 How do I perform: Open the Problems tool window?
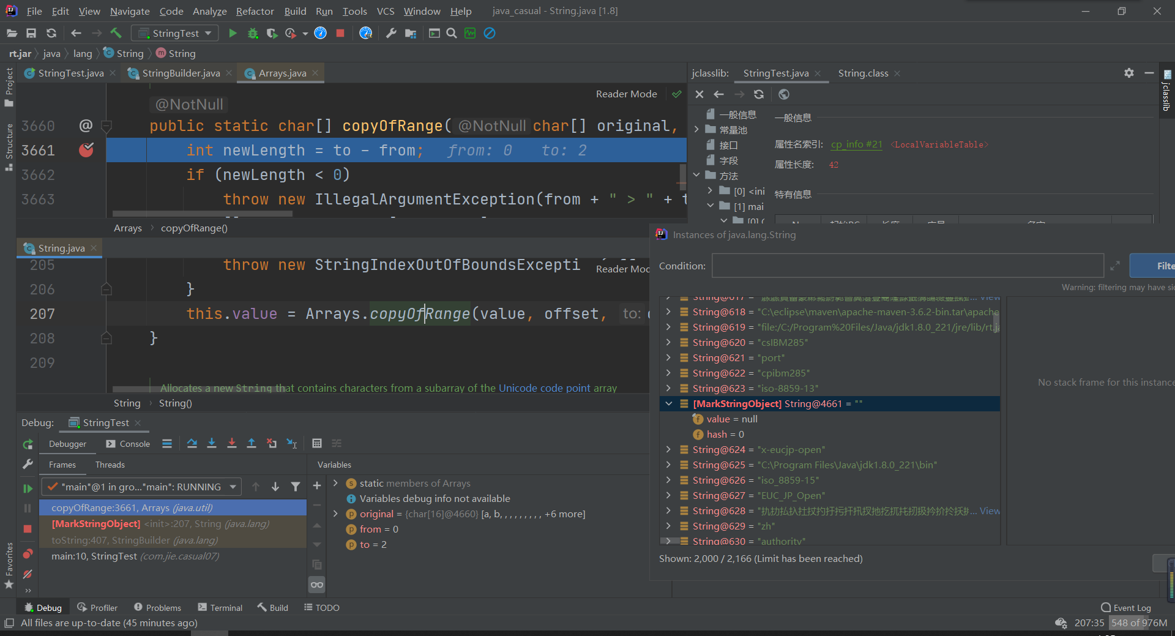coord(157,607)
